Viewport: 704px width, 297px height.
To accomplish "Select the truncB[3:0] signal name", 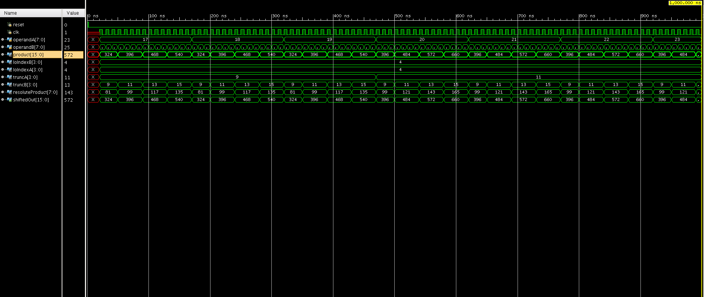I will [x=25, y=85].
